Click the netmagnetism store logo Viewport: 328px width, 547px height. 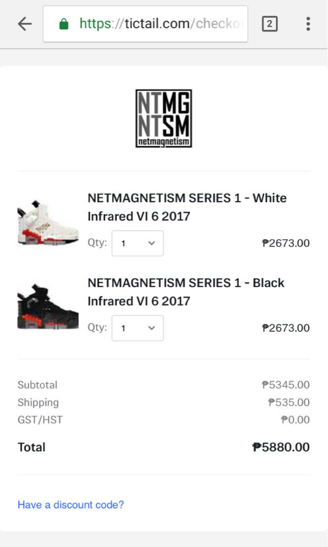tap(163, 119)
